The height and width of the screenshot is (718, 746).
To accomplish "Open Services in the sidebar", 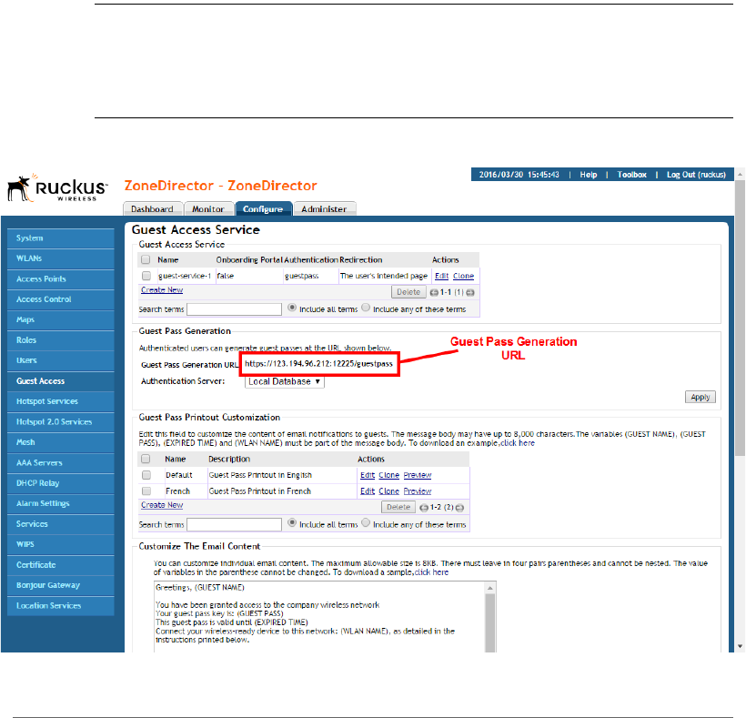I will 61,524.
